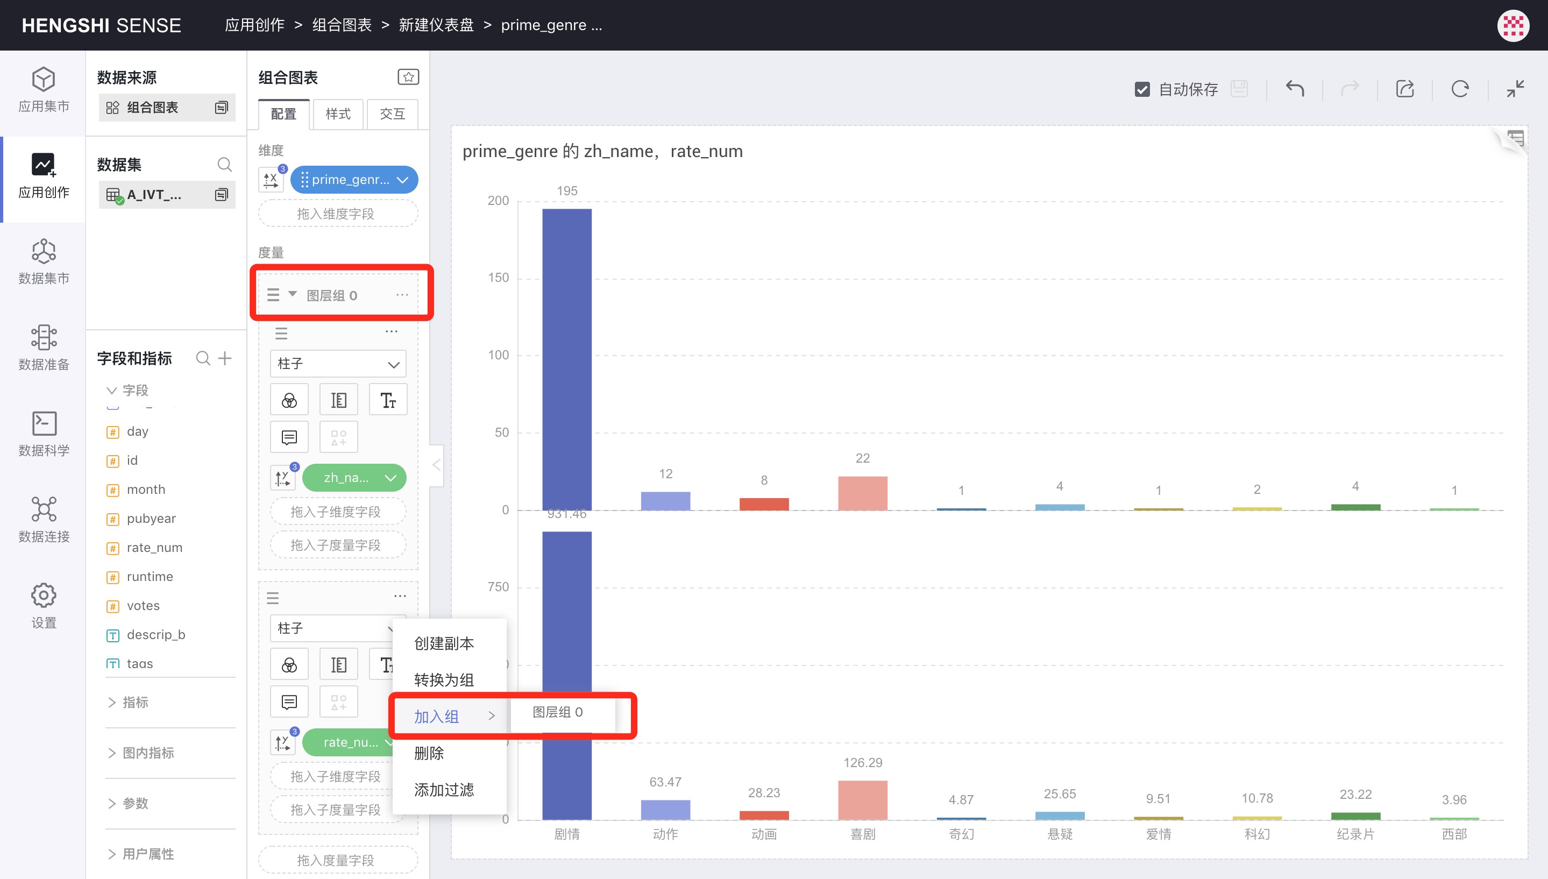Select 组合图表 data source entry
The width and height of the screenshot is (1548, 879).
coord(167,108)
